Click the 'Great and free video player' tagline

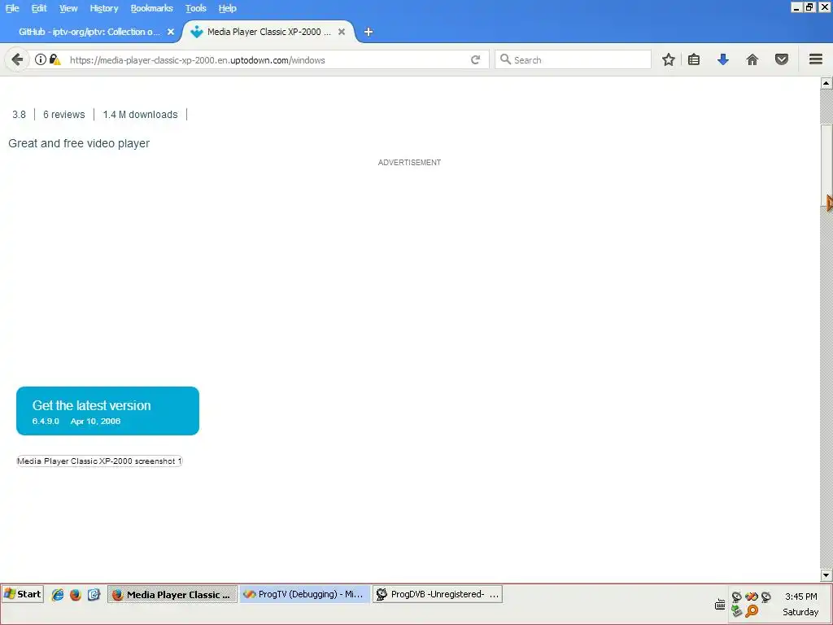click(x=79, y=143)
